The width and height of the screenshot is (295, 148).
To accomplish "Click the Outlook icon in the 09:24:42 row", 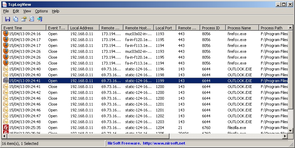I will 6,92.
